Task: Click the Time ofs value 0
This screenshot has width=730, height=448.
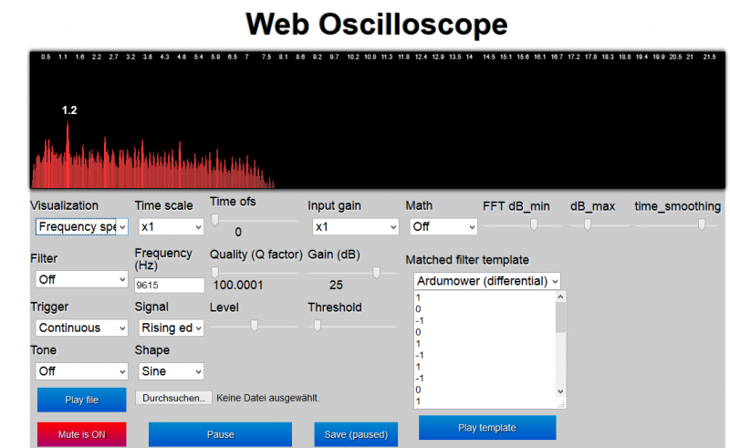Action: [x=238, y=232]
